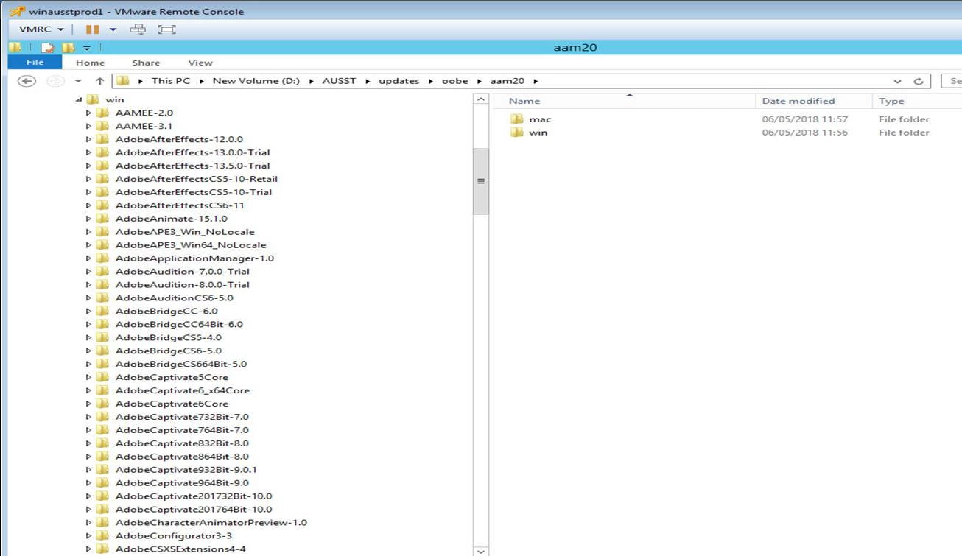This screenshot has width=962, height=556.
Task: Select AdobeCaptivate201764Bit-10.0 in tree
Action: (x=194, y=509)
